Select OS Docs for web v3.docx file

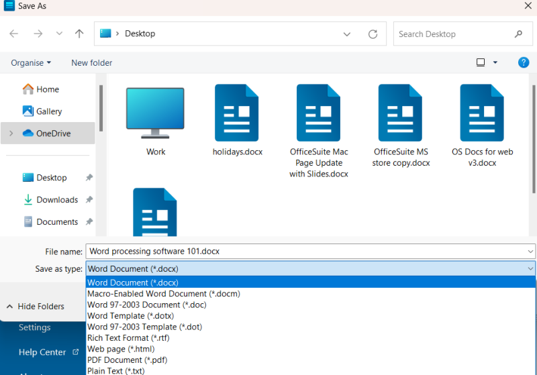[x=481, y=113]
